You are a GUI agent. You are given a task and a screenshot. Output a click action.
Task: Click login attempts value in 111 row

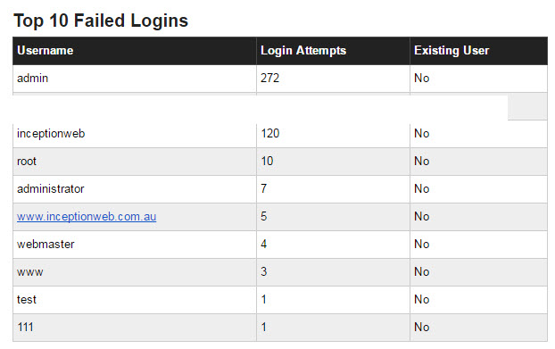(x=264, y=327)
